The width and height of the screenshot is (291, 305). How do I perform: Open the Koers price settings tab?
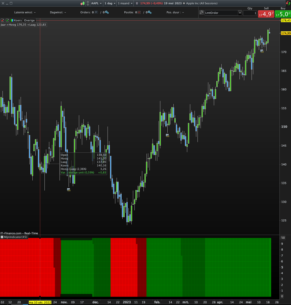16,20
